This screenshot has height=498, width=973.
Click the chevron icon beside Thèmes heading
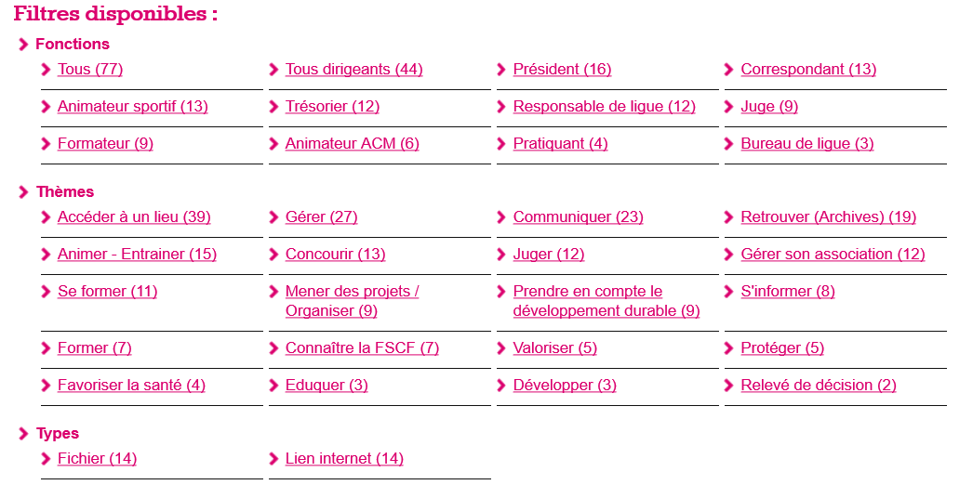coord(23,192)
